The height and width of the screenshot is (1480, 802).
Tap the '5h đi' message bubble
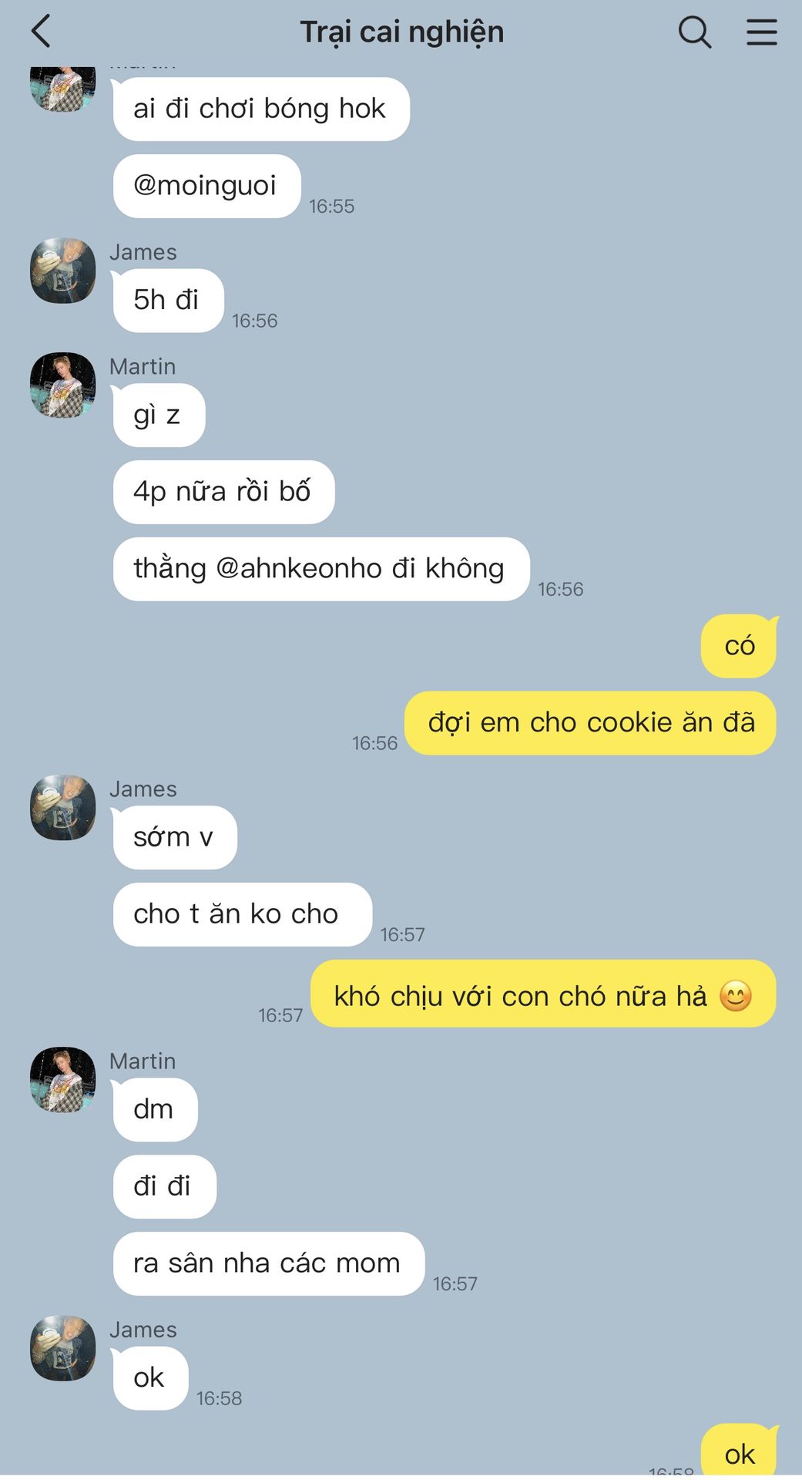click(x=168, y=301)
